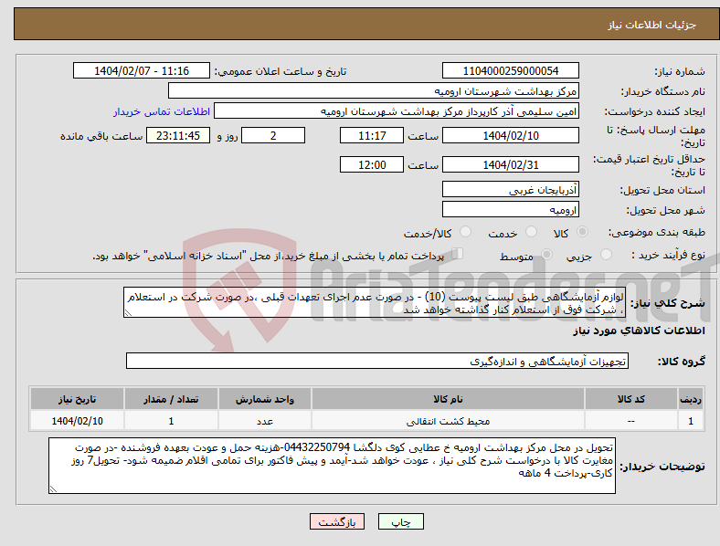Screen dimensions: 720x546
Task: Click the جزئیات اطلاعات نیاز page header
Action: [x=652, y=25]
